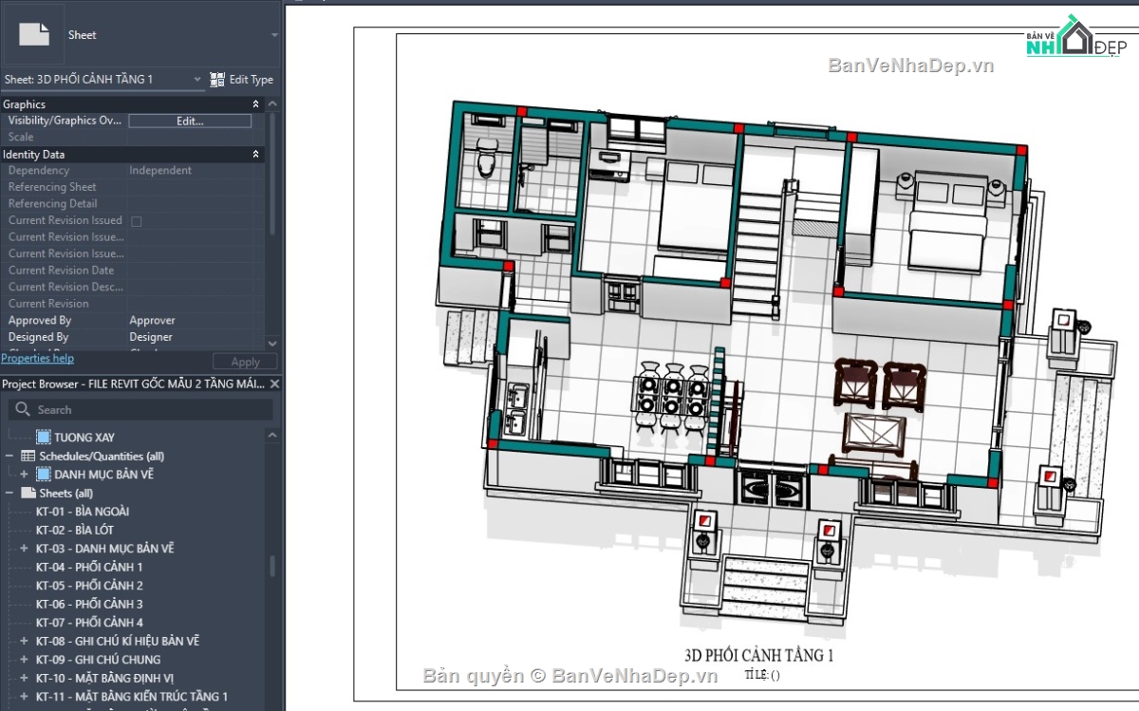This screenshot has height=711, width=1139.
Task: Open the 'Sheet: 3D PHỐI CẢNH TẦNG 1' instance dropdown
Action: 197,80
